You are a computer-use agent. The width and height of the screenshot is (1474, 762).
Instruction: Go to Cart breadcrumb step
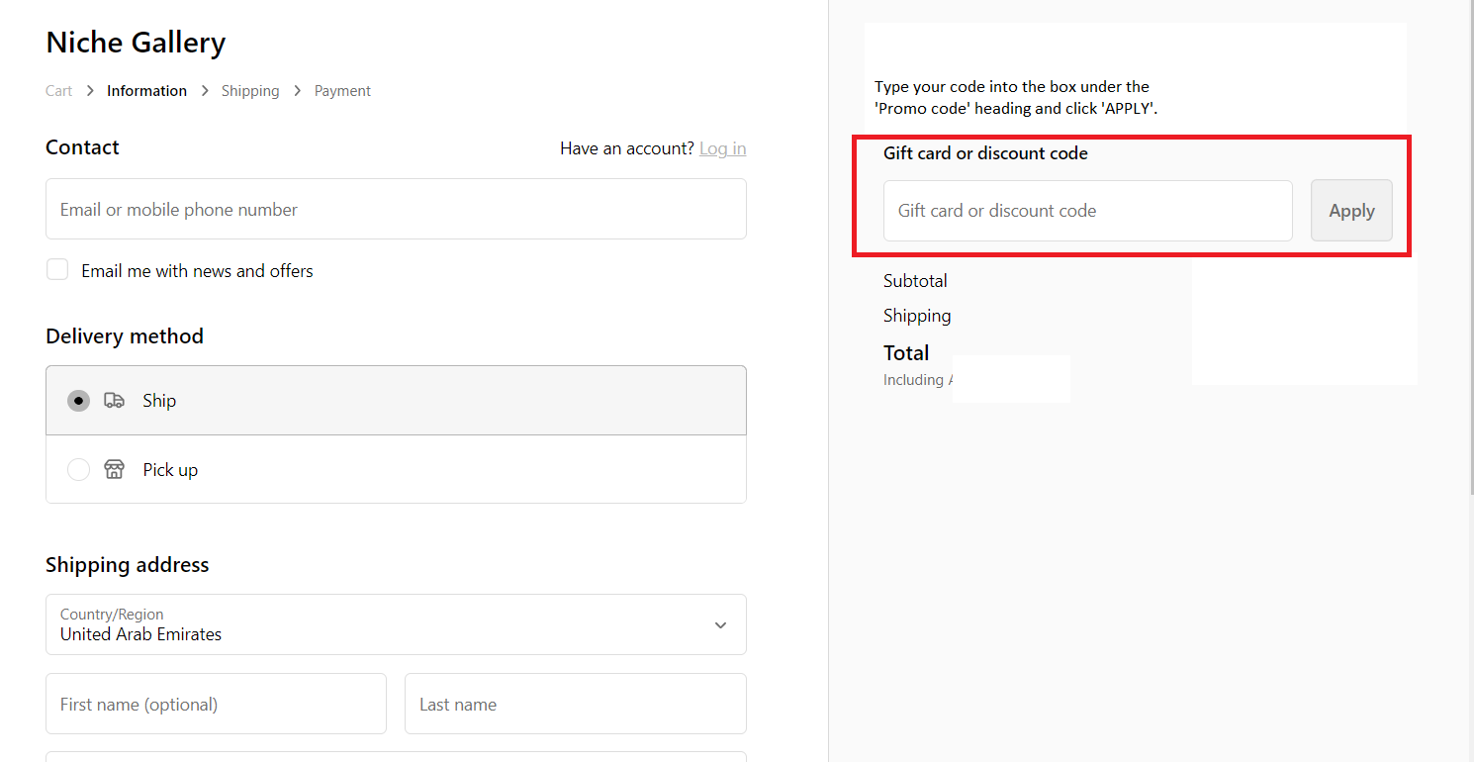[x=58, y=91]
